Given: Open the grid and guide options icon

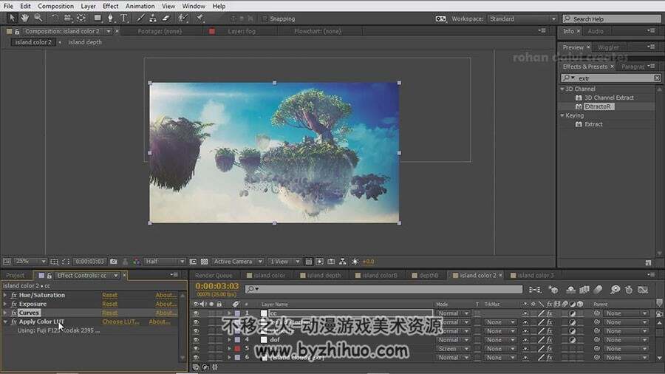Looking at the screenshot, I should pos(54,262).
